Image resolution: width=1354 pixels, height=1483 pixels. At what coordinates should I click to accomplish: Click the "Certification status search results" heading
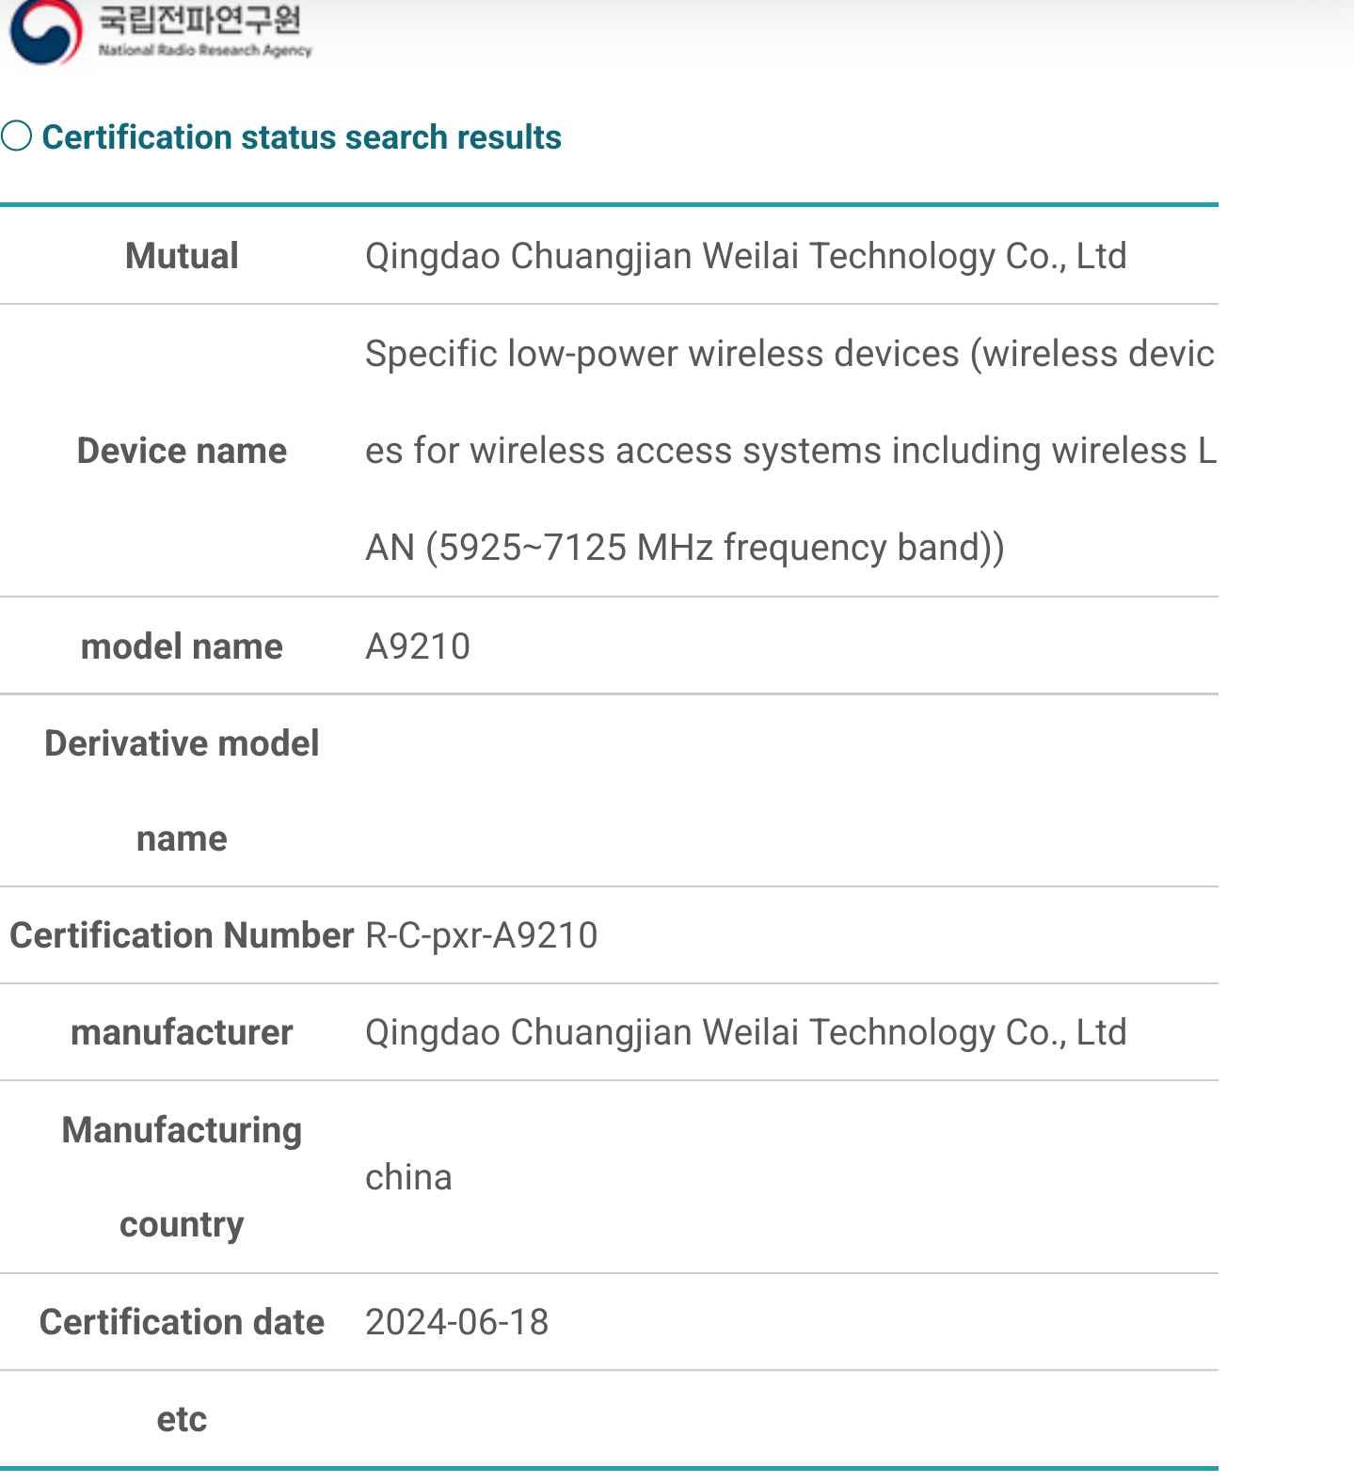coord(301,137)
